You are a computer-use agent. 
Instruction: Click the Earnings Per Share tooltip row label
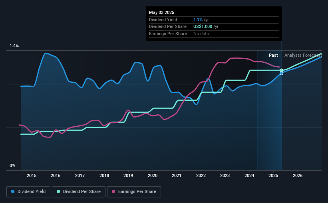click(168, 34)
